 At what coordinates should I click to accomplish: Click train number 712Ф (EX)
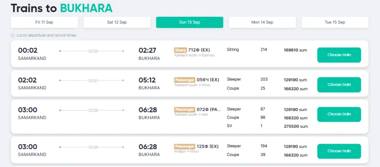click(x=199, y=50)
